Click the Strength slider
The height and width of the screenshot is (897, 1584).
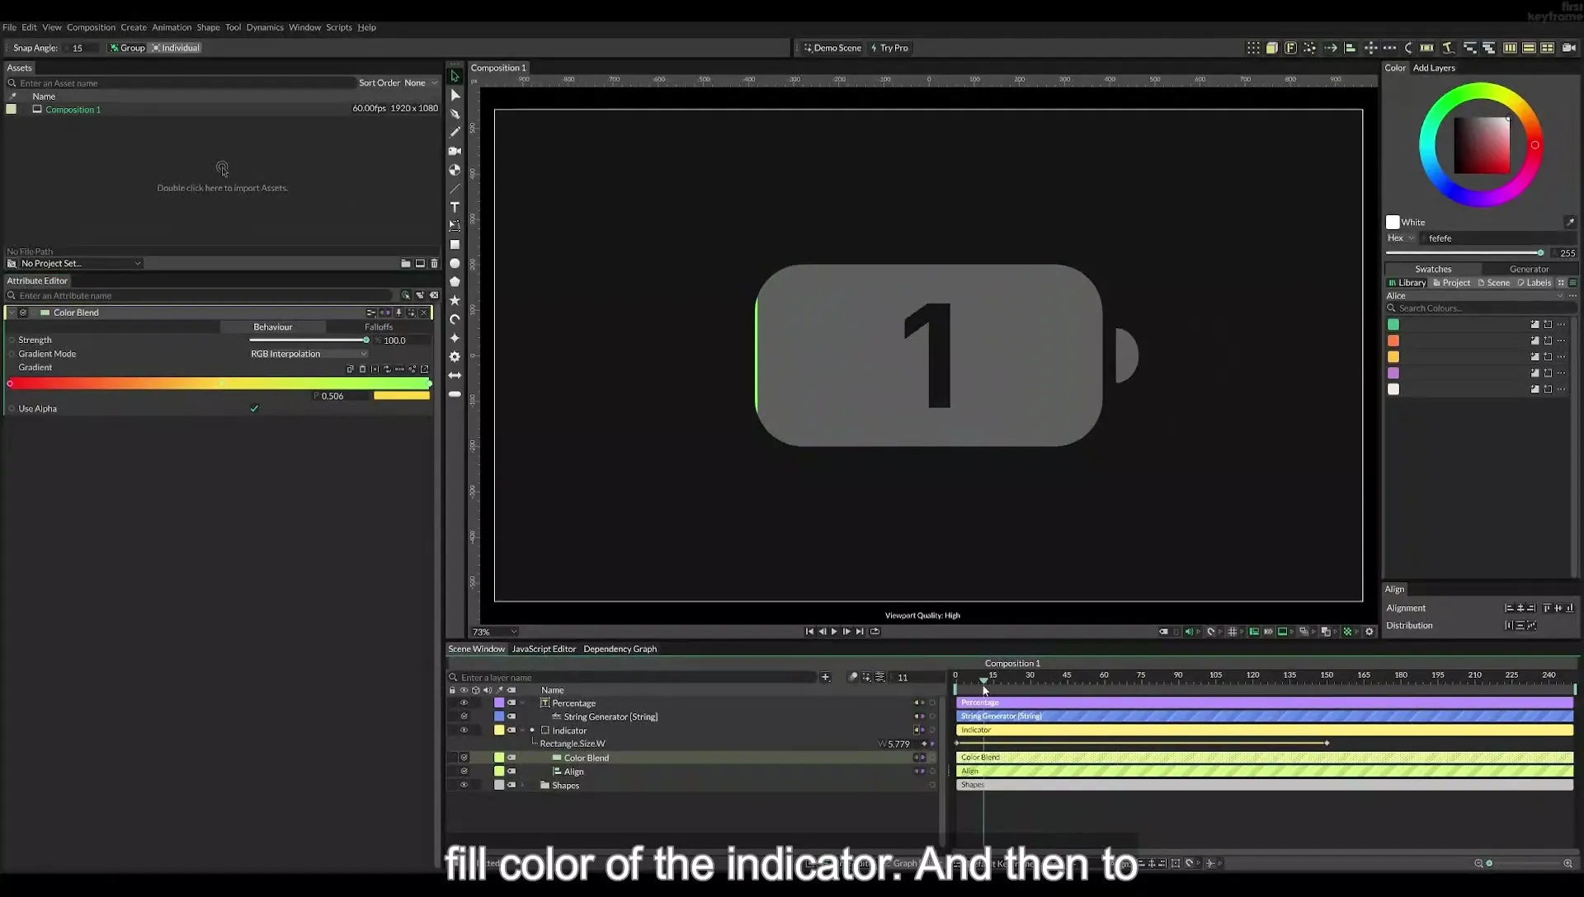309,340
